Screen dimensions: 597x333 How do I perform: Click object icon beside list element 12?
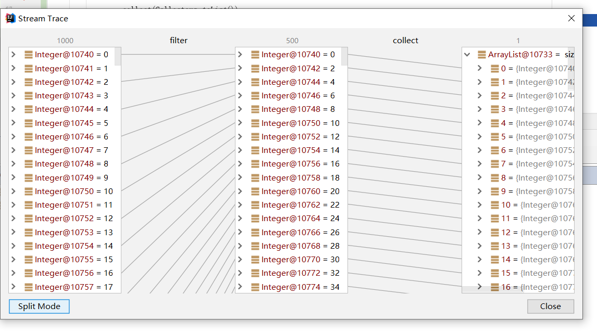[x=495, y=233]
